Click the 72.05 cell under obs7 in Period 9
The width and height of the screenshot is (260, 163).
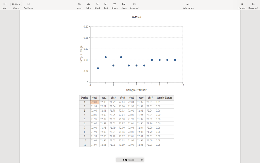tap(150, 136)
